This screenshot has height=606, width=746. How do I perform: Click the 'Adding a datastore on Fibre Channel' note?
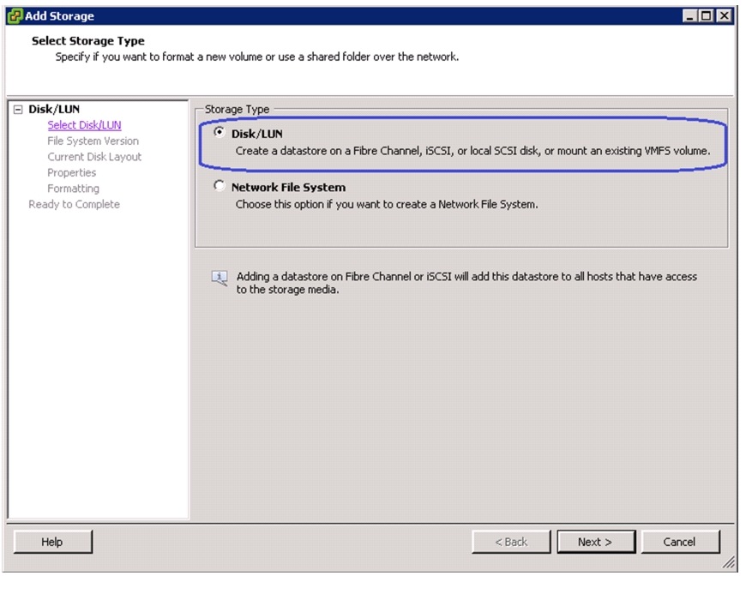point(466,283)
